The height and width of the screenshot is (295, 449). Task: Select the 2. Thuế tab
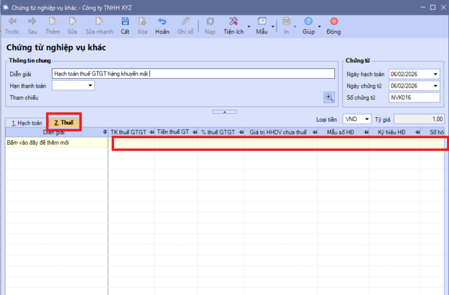[64, 122]
